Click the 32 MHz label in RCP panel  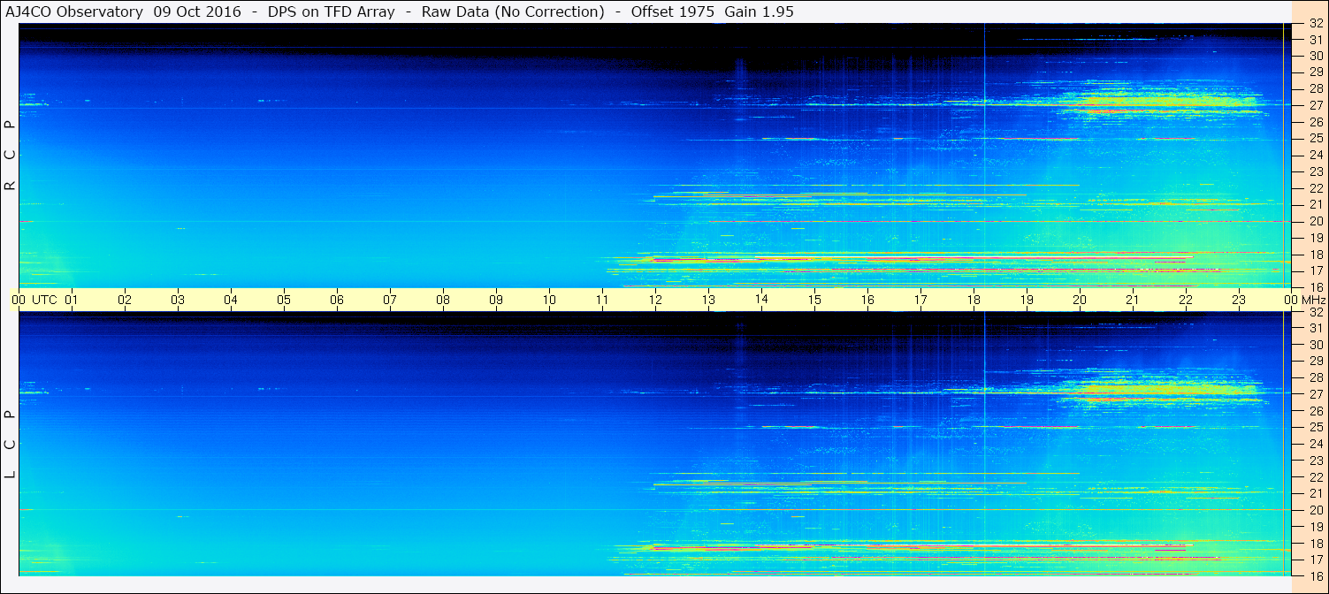pyautogui.click(x=1315, y=24)
